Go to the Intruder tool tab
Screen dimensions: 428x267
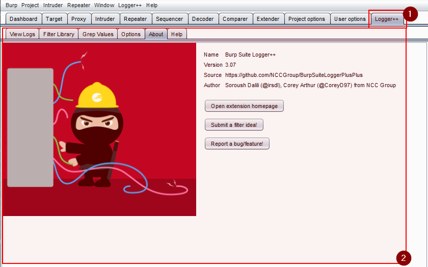(105, 19)
